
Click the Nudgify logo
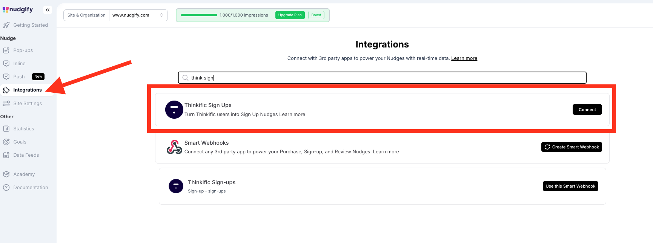pyautogui.click(x=18, y=9)
